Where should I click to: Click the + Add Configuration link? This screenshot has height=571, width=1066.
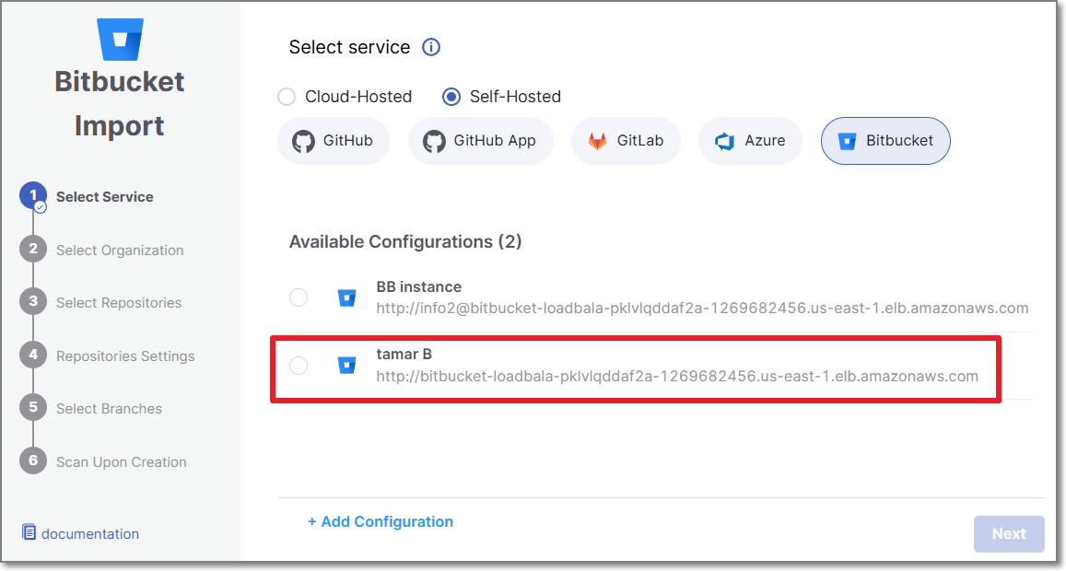[x=381, y=521]
